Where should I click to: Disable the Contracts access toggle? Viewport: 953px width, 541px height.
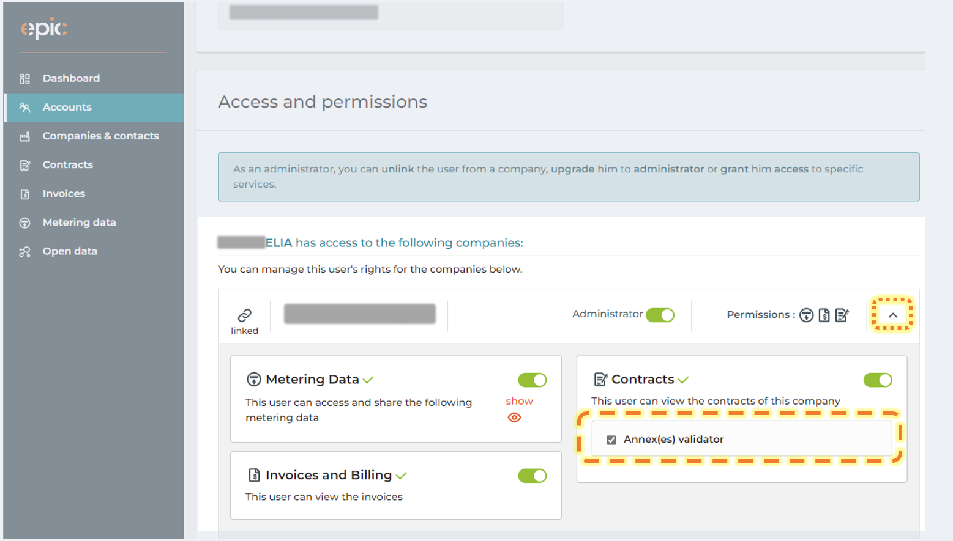(x=878, y=380)
